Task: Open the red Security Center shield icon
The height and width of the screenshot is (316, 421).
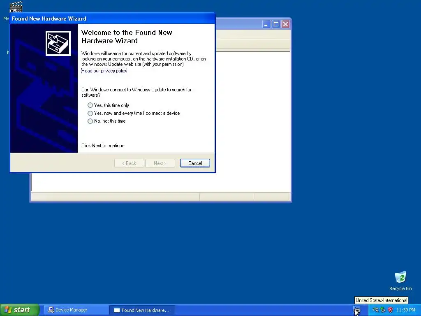Action: (390, 310)
